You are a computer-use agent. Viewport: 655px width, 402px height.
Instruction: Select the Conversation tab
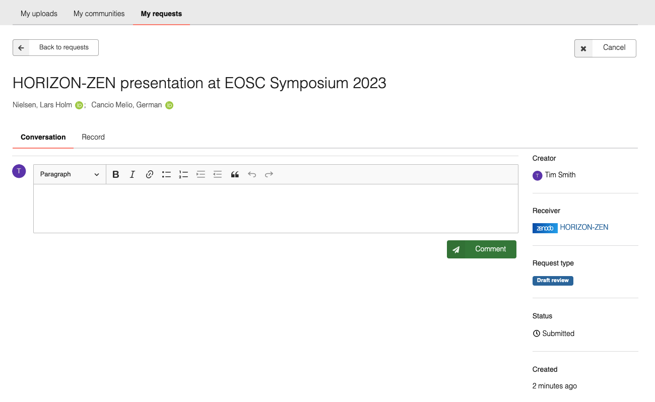click(x=43, y=137)
